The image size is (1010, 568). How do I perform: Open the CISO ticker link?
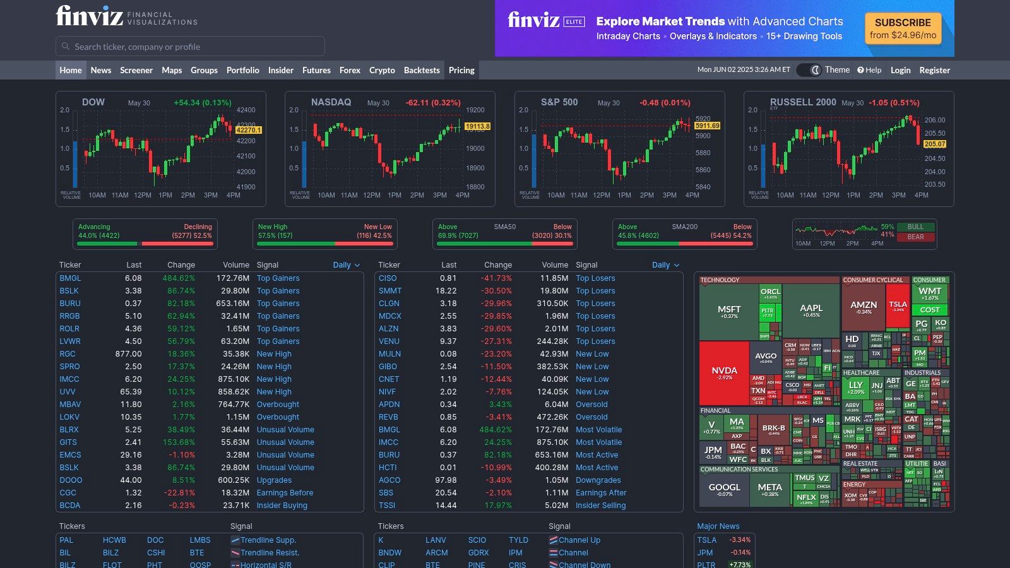click(388, 278)
